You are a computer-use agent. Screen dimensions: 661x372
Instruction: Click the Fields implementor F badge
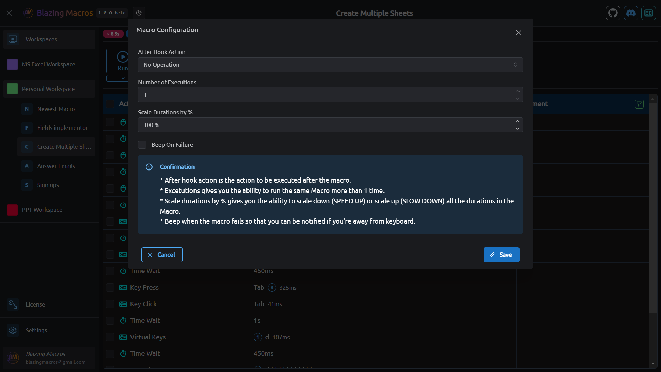tap(27, 128)
